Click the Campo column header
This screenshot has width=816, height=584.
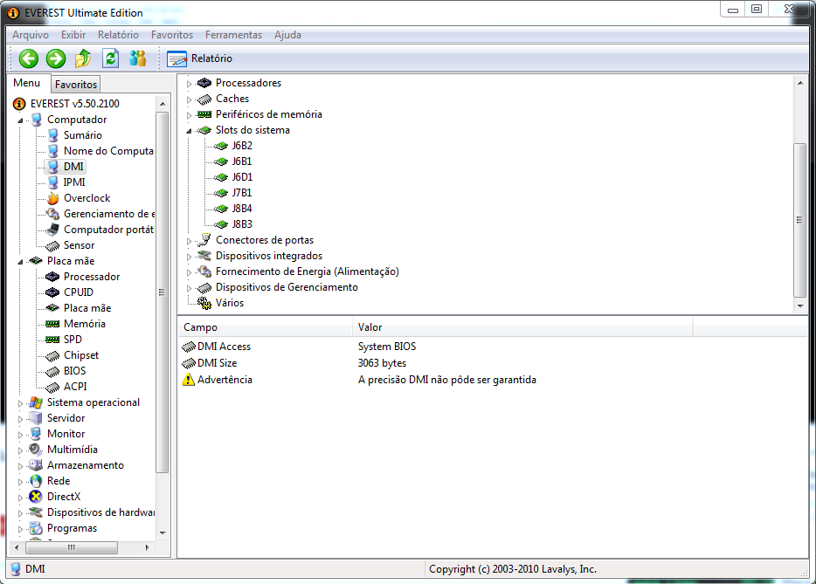[x=266, y=327]
